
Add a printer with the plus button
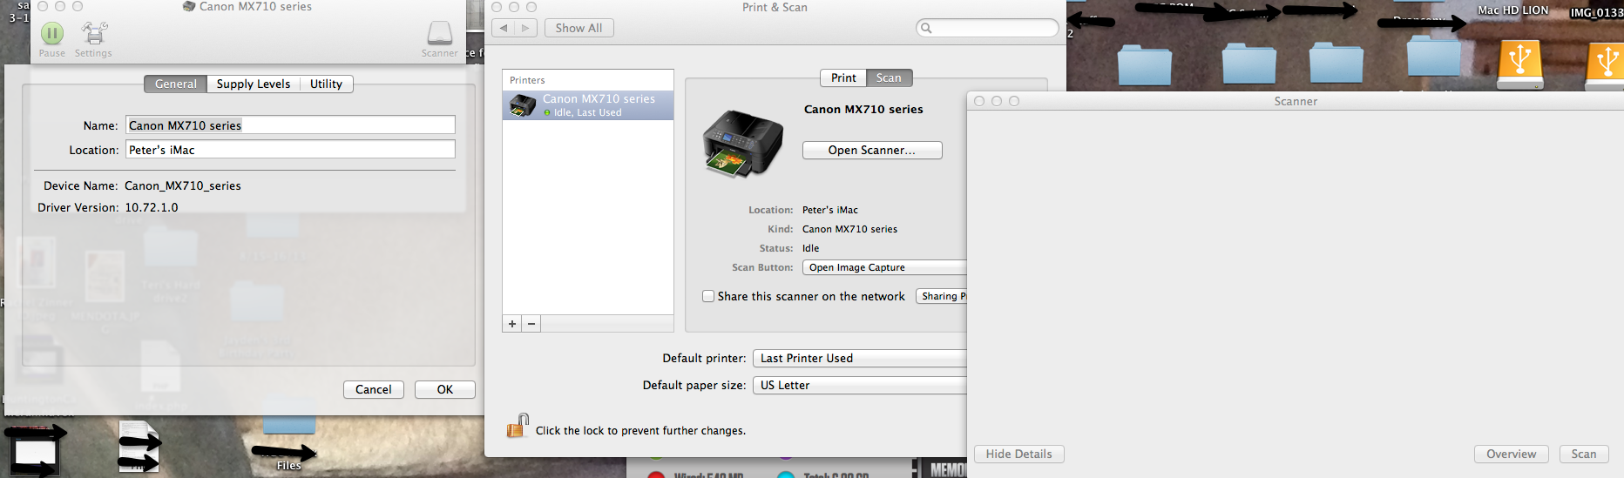tap(512, 324)
